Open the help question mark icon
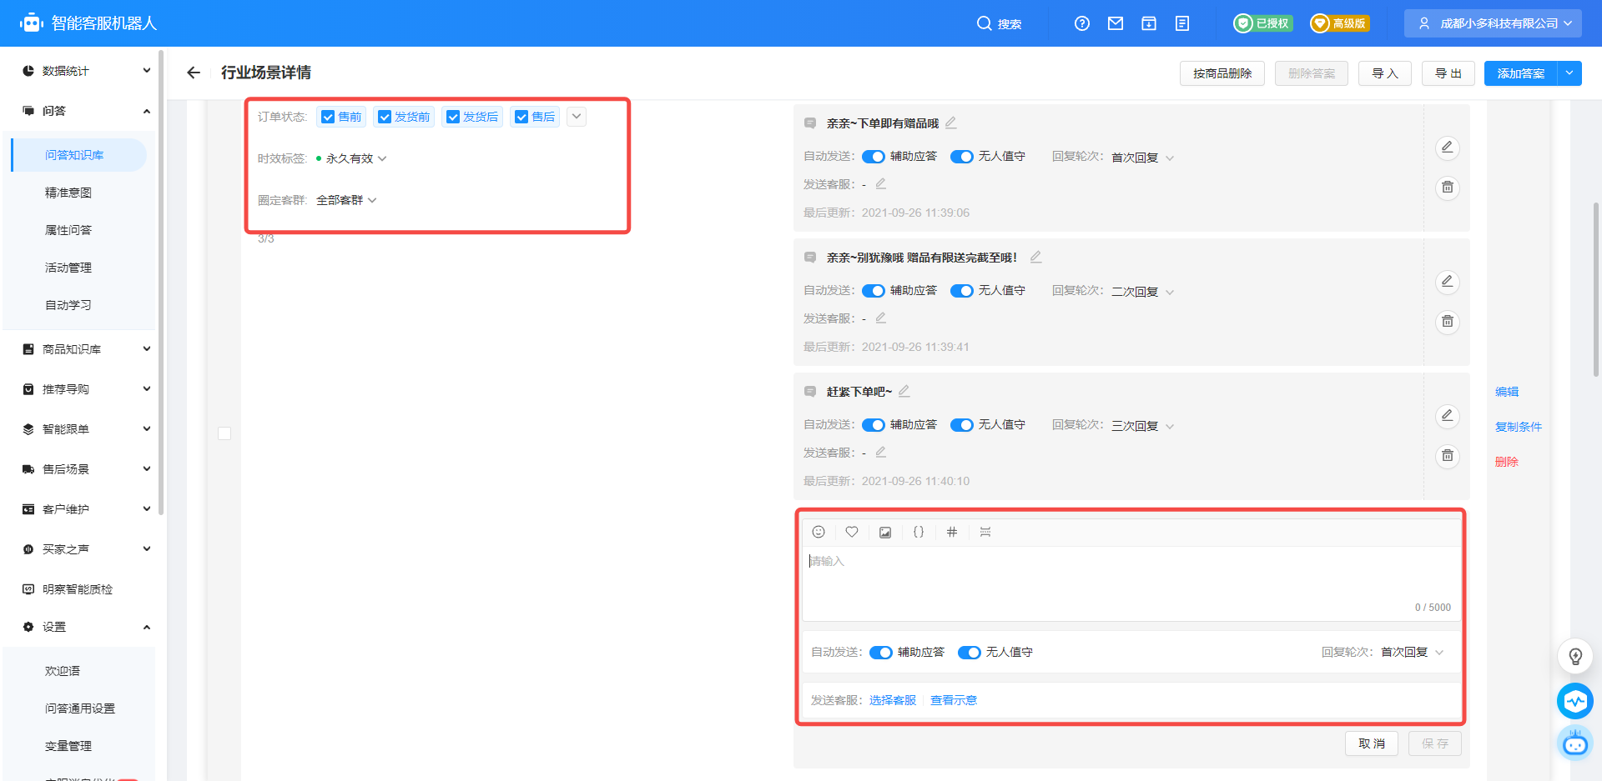This screenshot has height=781, width=1602. (x=1082, y=23)
